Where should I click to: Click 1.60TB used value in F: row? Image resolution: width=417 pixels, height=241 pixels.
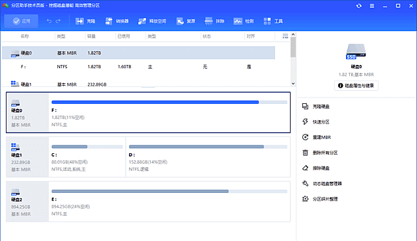(x=124, y=67)
